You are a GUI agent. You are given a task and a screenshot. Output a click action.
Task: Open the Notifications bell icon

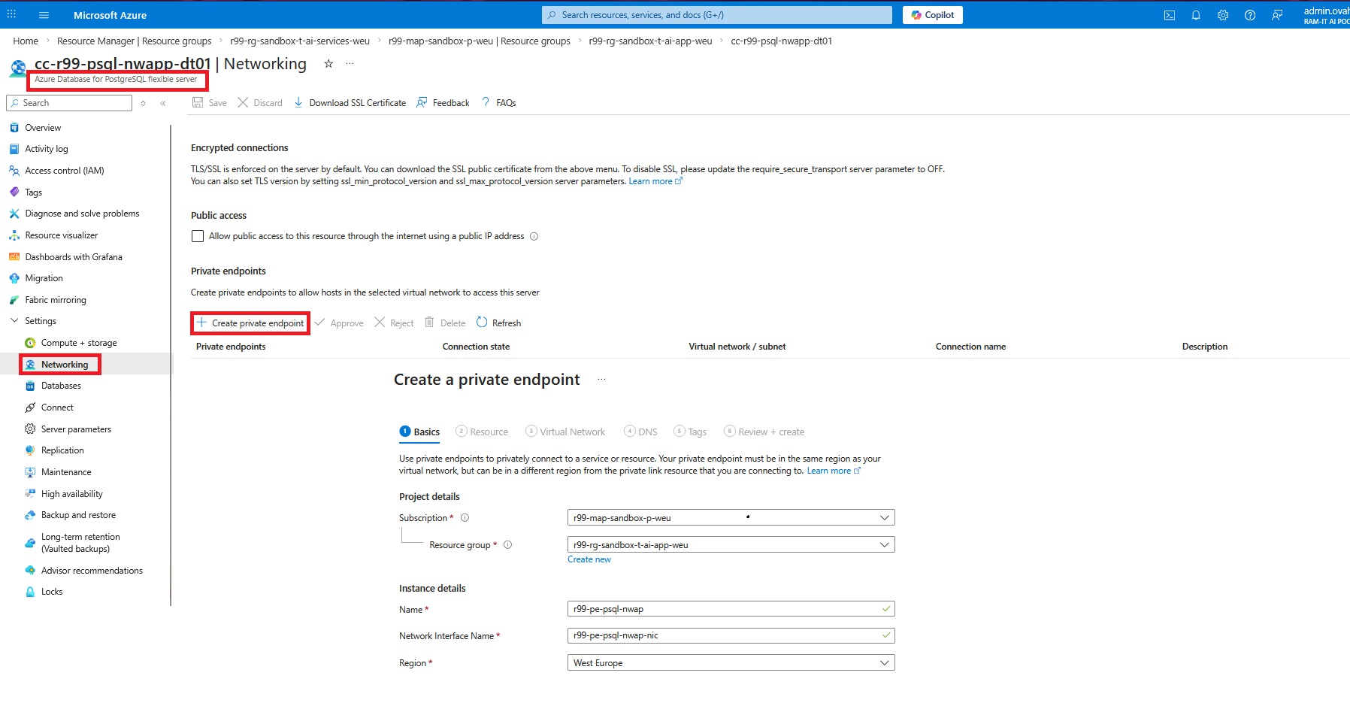[1197, 15]
